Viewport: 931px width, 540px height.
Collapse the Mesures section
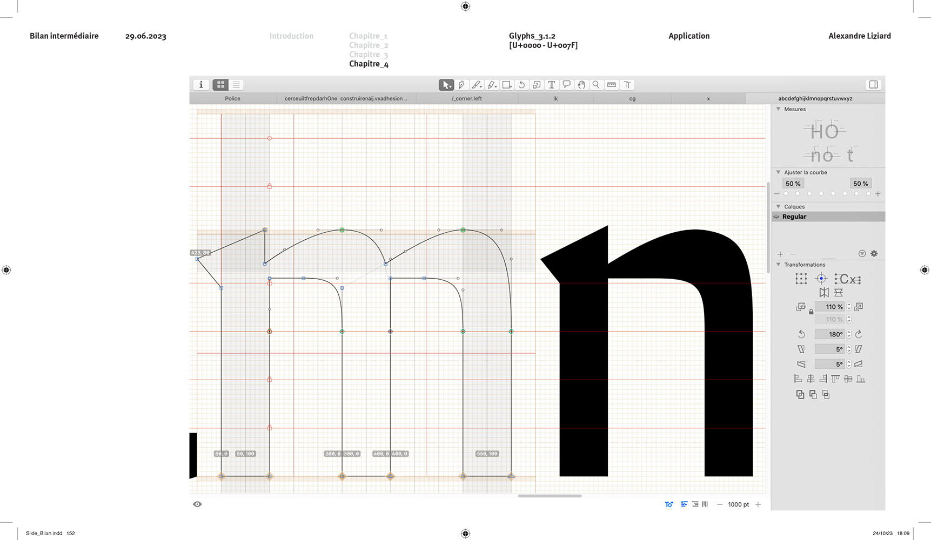[x=778, y=109]
